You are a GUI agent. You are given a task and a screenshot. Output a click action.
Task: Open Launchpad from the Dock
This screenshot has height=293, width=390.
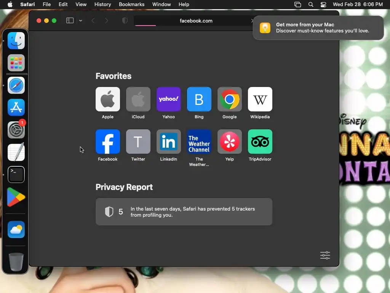pos(16,63)
